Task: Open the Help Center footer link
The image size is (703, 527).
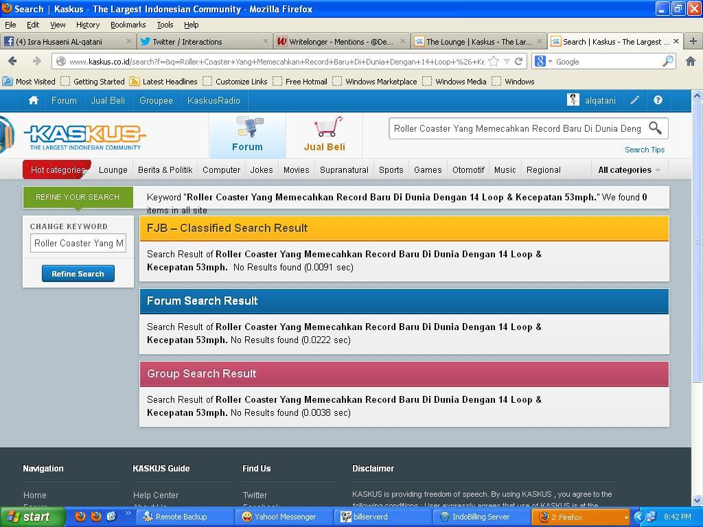Action: [156, 495]
